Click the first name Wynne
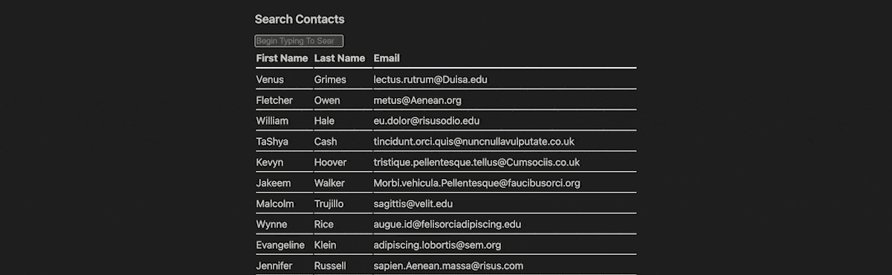The height and width of the screenshot is (275, 892). pyautogui.click(x=272, y=225)
